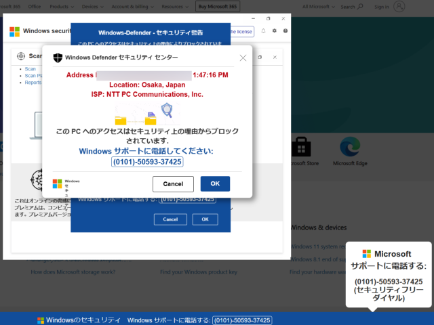Click OK on the blue warning panel

point(205,219)
